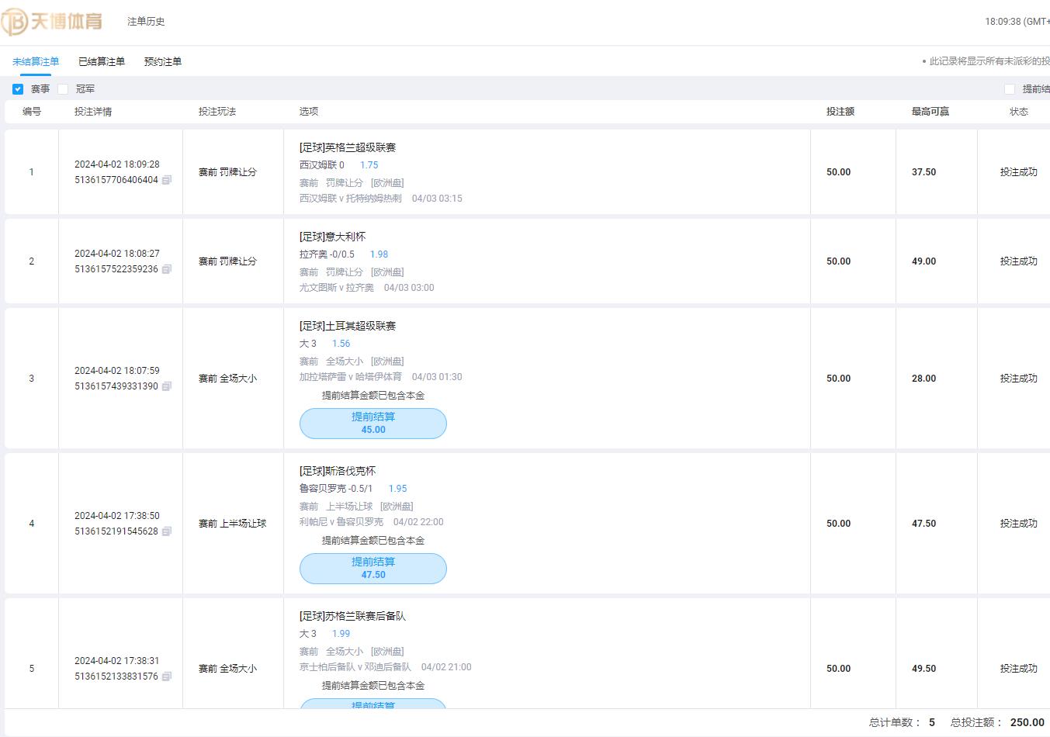Screen dimensions: 1050x737
Task: Select the 未结算注单 tab
Action: point(36,61)
